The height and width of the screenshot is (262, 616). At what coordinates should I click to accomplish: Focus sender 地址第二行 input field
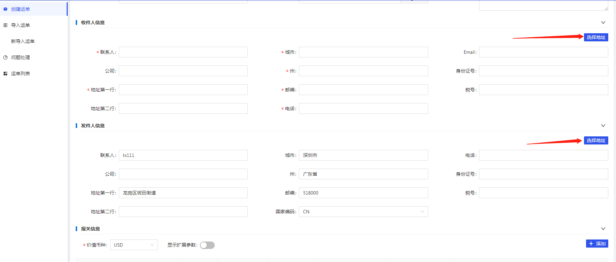coord(183,212)
